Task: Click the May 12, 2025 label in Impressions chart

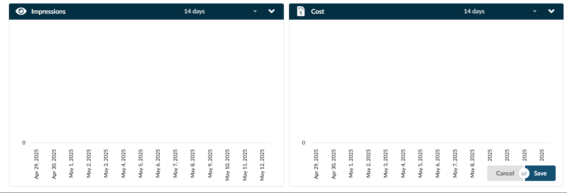Action: coord(262,165)
